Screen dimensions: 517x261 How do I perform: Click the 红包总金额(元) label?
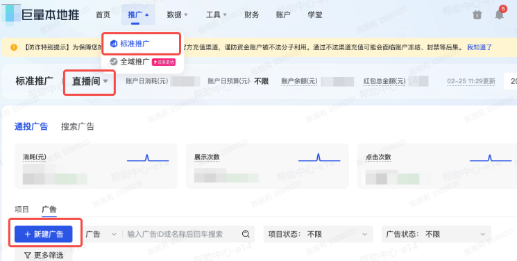[384, 81]
